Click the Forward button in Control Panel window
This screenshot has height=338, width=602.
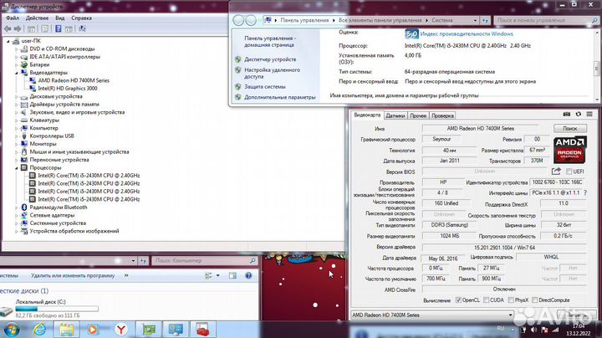tap(251, 20)
